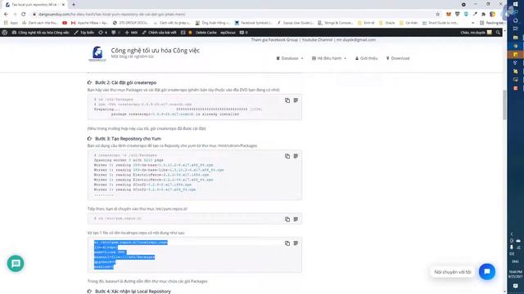Viewport: 524px width, 294px height.
Task: Open the browser extensions puzzle menu
Action: tap(483, 15)
